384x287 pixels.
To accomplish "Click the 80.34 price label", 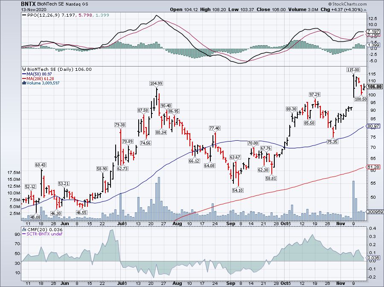I will tap(161, 132).
